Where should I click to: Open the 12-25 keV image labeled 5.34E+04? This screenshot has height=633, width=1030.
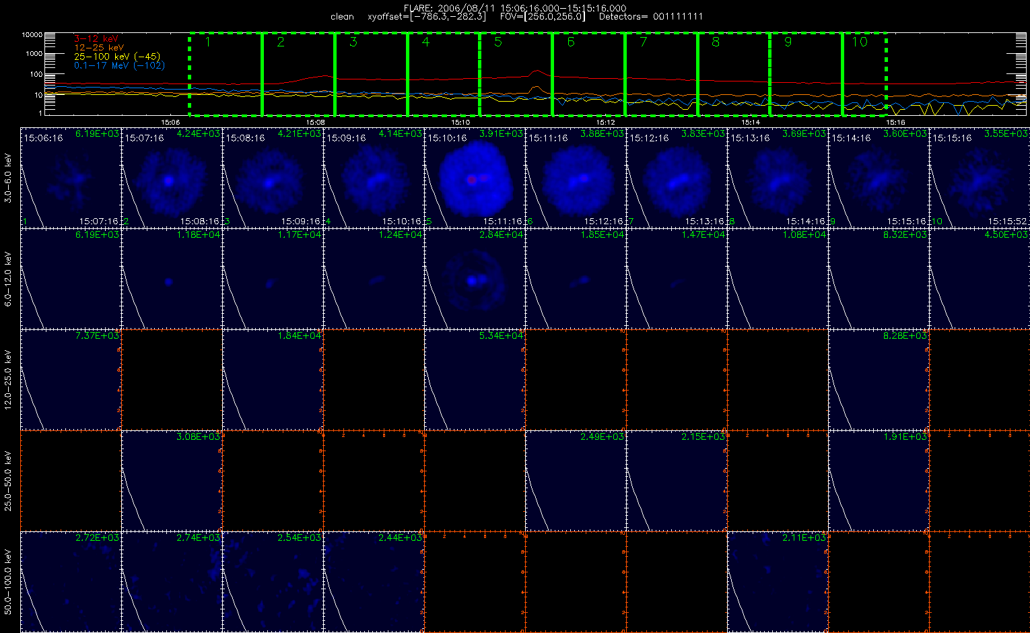tap(475, 380)
